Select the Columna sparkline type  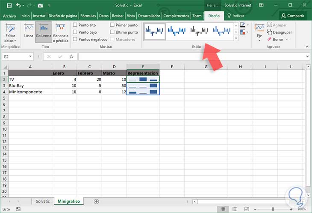(44, 32)
